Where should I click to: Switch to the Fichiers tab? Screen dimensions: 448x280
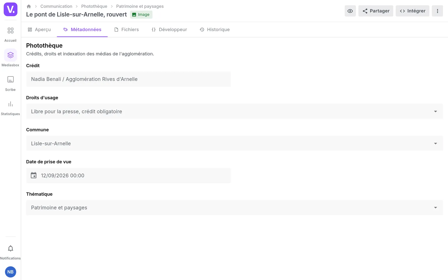pos(127,30)
